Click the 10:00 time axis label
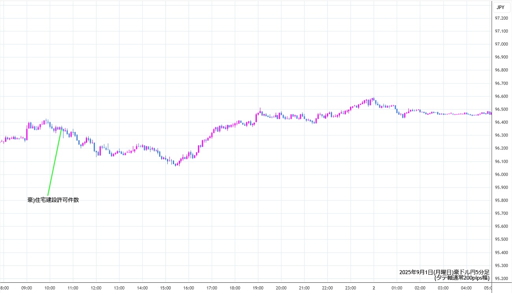 click(50, 288)
